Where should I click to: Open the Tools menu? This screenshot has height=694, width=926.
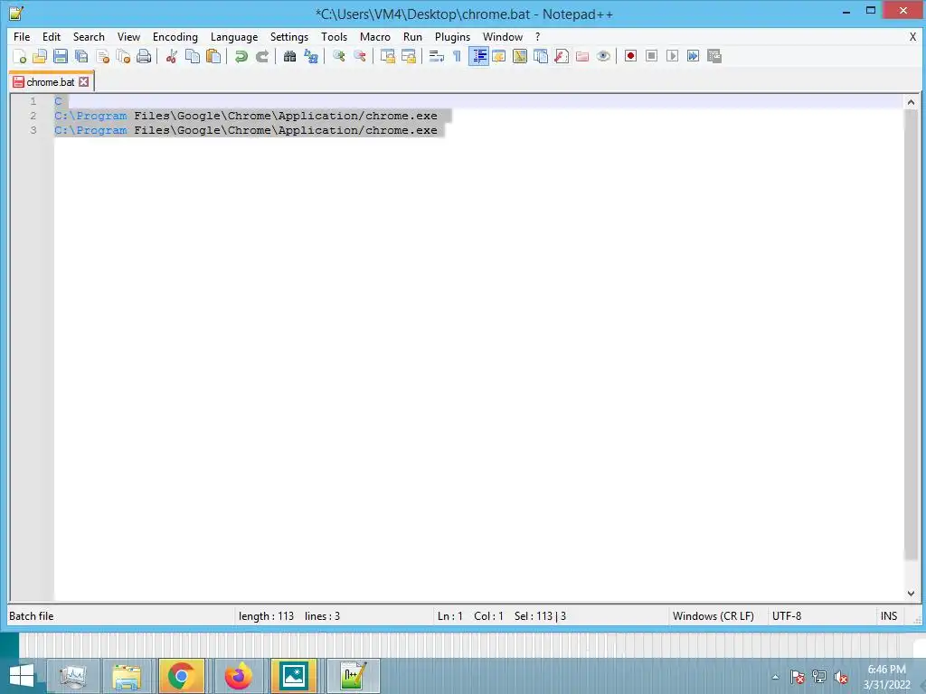point(334,36)
